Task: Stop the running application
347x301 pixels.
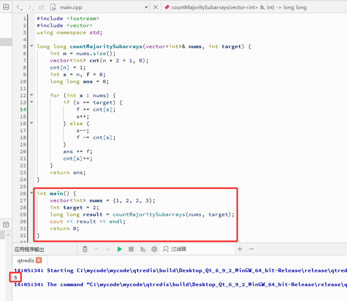Action: tap(131, 249)
